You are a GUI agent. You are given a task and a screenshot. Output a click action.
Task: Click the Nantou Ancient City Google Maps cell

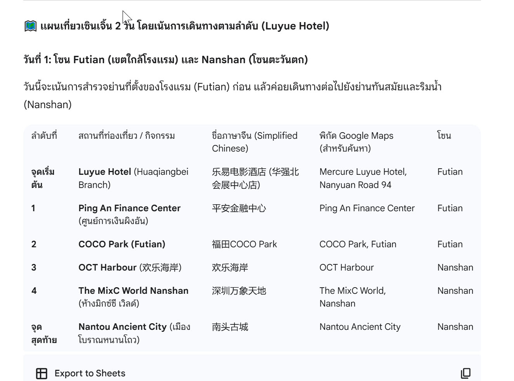click(x=360, y=327)
